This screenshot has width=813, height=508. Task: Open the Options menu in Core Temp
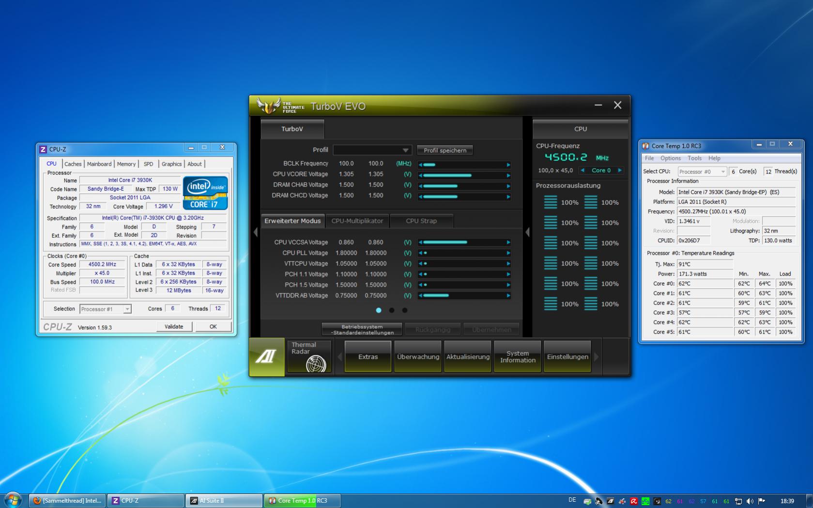click(x=670, y=158)
